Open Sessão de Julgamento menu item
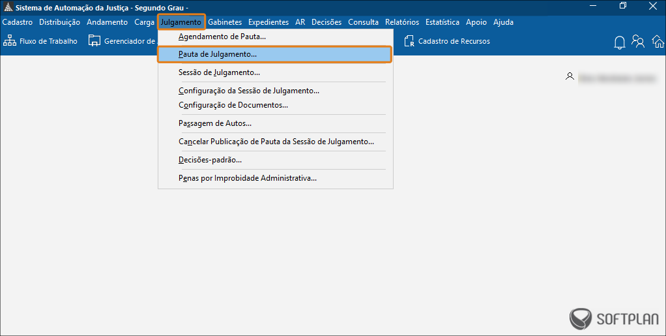Screen dimensions: 666x336 (x=219, y=72)
